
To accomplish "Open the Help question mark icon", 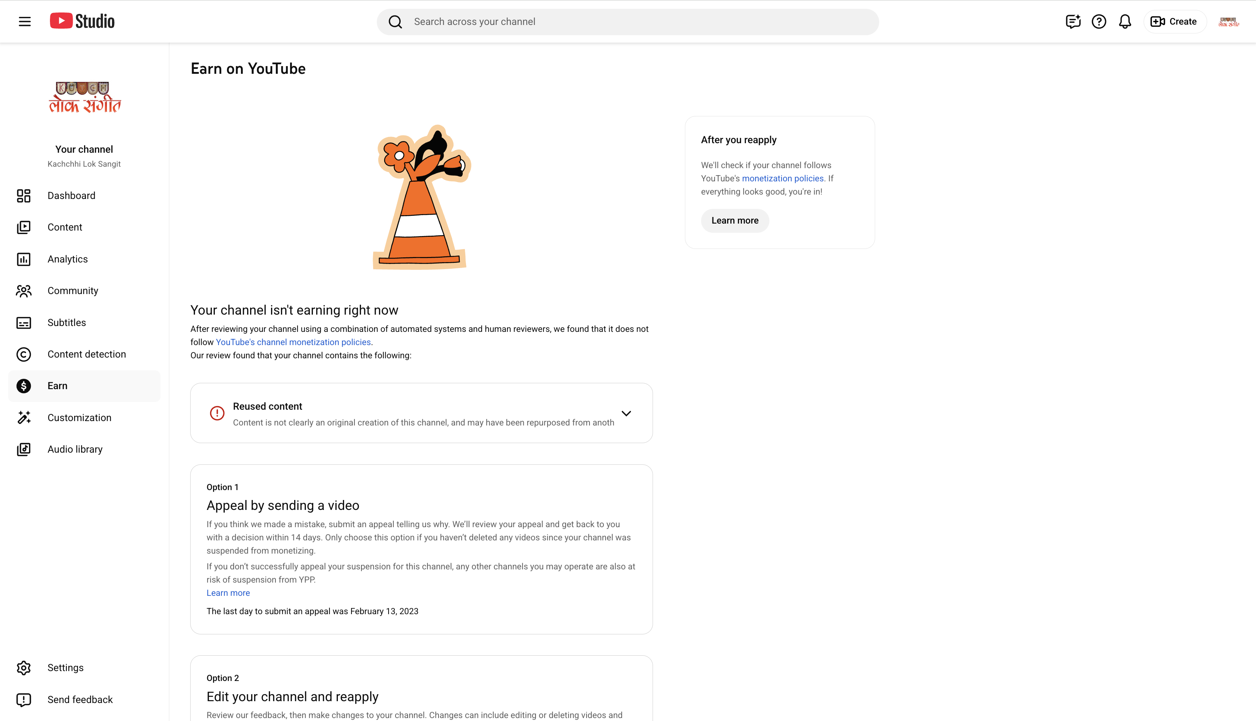I will click(1099, 21).
